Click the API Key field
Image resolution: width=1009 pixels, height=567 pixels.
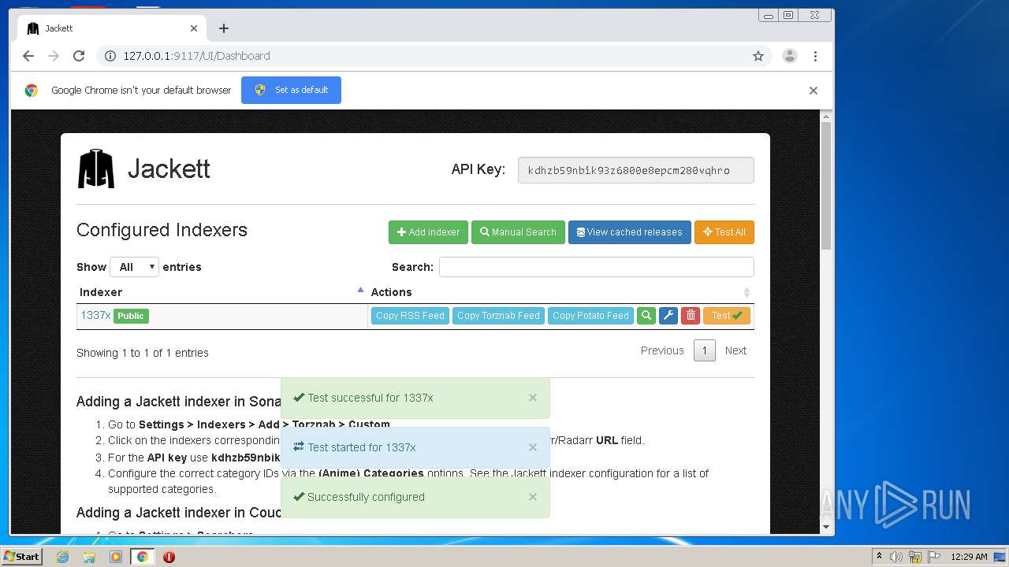[635, 170]
